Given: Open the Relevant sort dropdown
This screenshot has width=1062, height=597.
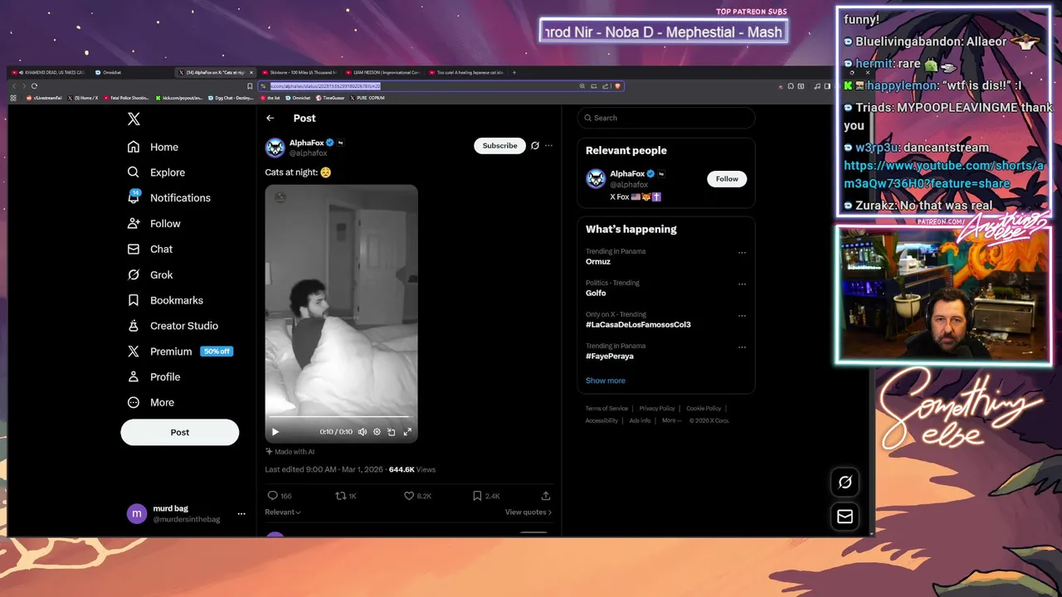Looking at the screenshot, I should [x=283, y=512].
